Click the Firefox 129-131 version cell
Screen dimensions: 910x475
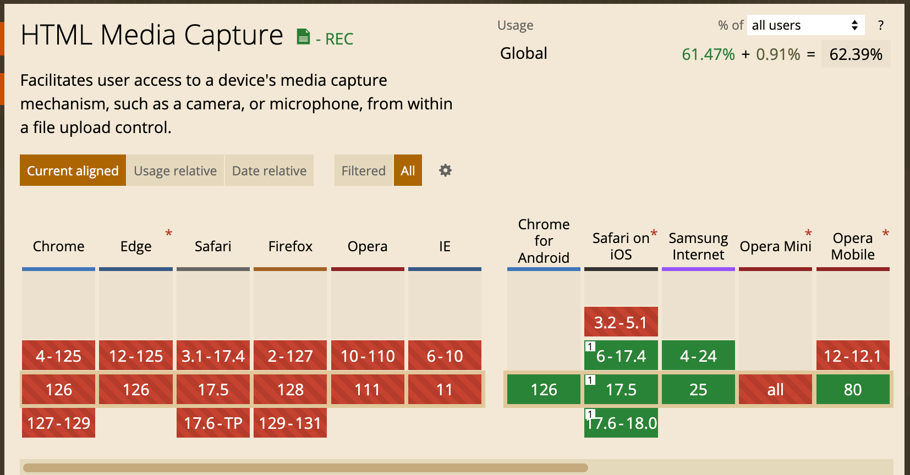click(x=290, y=423)
